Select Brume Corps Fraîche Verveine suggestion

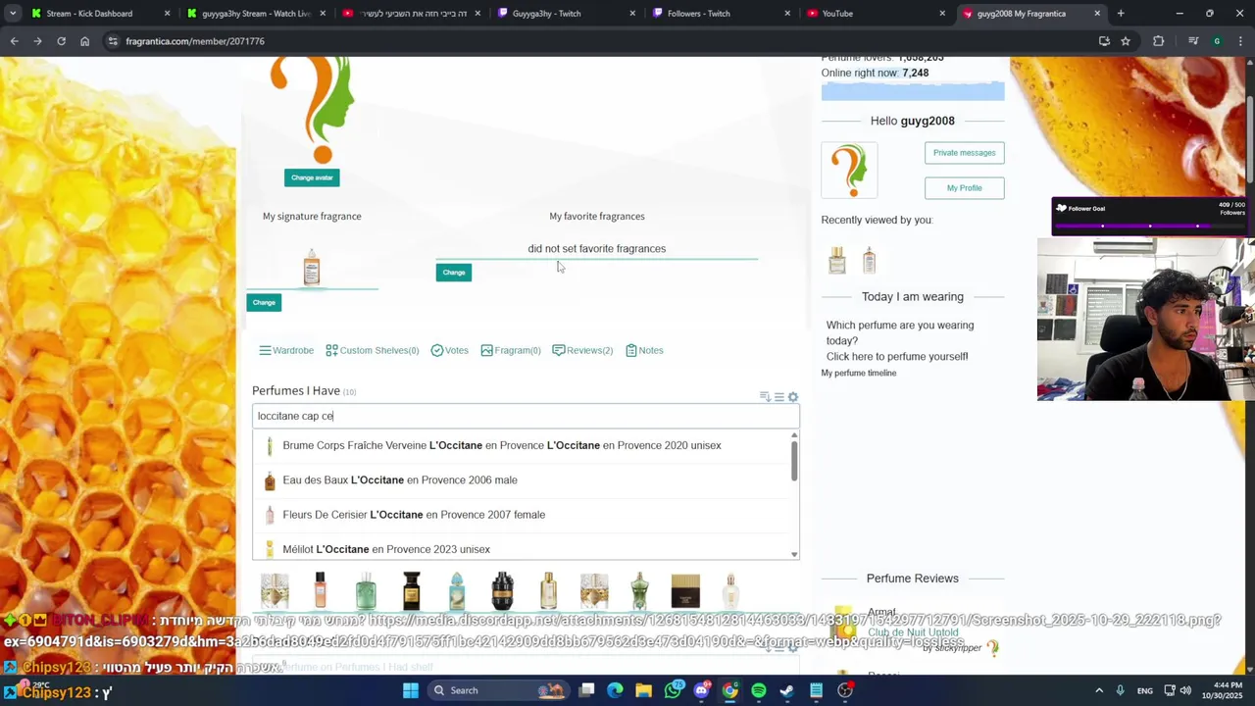click(522, 445)
